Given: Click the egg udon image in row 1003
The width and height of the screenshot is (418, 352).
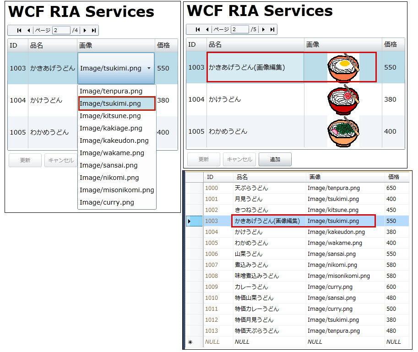Looking at the screenshot, I should click(x=343, y=67).
